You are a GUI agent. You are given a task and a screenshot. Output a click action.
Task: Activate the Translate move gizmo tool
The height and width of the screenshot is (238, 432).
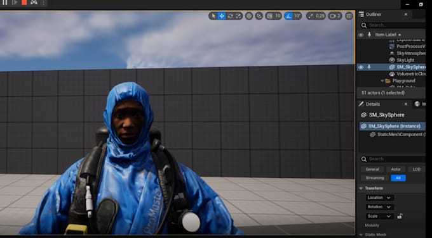222,16
